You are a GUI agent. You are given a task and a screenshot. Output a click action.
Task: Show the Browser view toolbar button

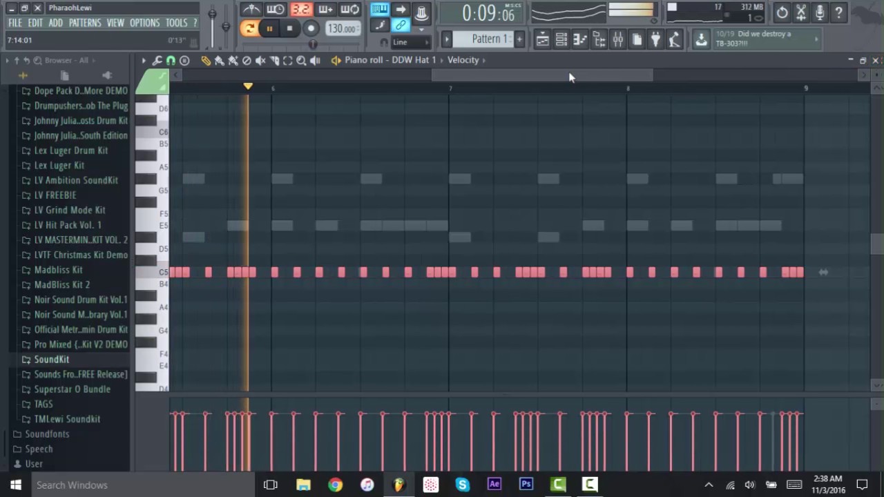click(599, 40)
